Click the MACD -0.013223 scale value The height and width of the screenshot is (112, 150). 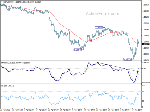[x=146, y=82]
